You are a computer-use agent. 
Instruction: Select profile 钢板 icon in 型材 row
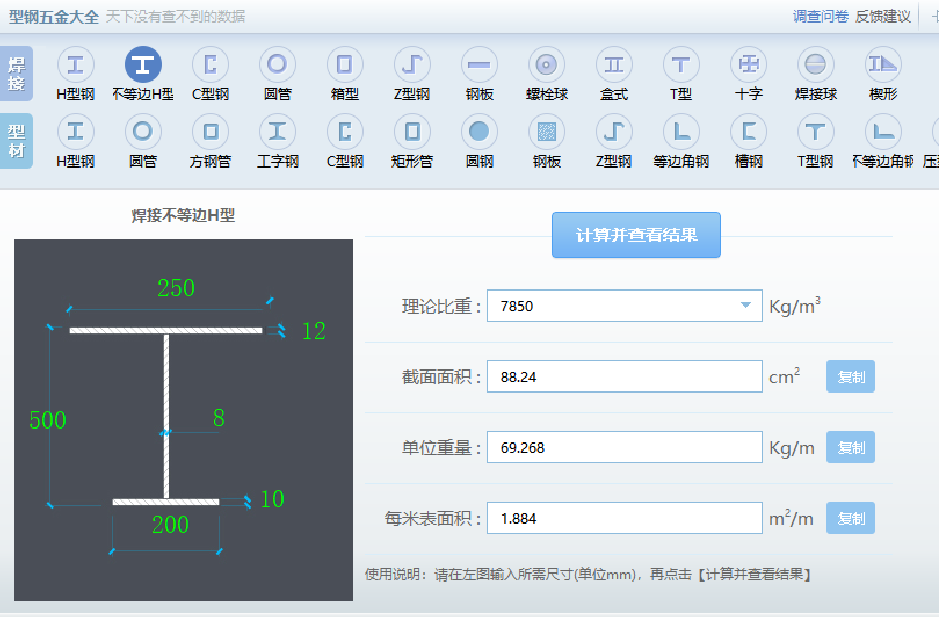(546, 132)
